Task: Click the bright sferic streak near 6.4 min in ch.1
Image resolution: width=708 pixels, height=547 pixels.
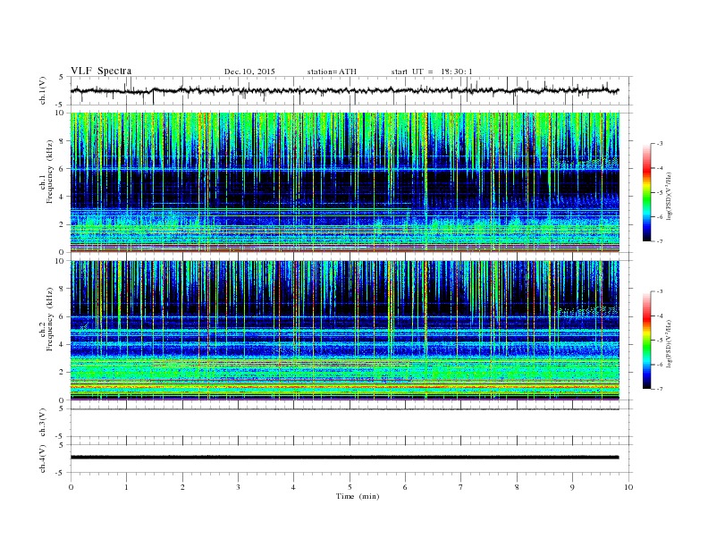Action: point(426,181)
